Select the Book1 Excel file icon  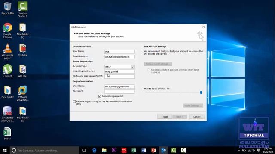7,134
